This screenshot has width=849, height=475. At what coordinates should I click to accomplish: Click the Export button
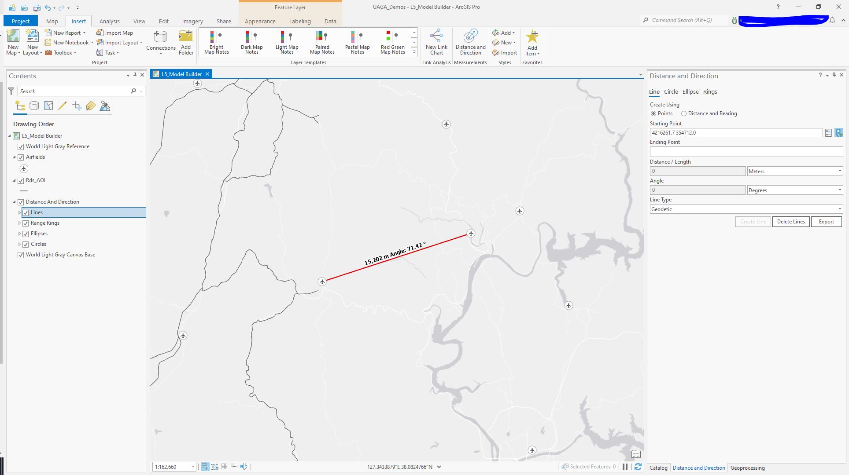click(826, 221)
